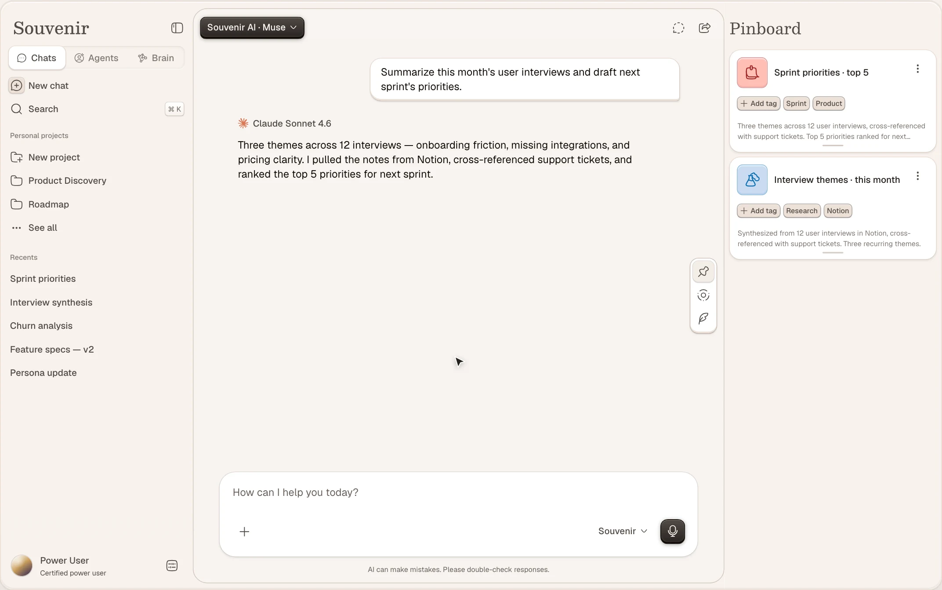942x590 pixels.
Task: Click the Product tag
Action: [x=829, y=104]
